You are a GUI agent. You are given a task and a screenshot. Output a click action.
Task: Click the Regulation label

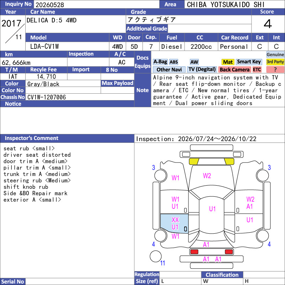pos(147,274)
